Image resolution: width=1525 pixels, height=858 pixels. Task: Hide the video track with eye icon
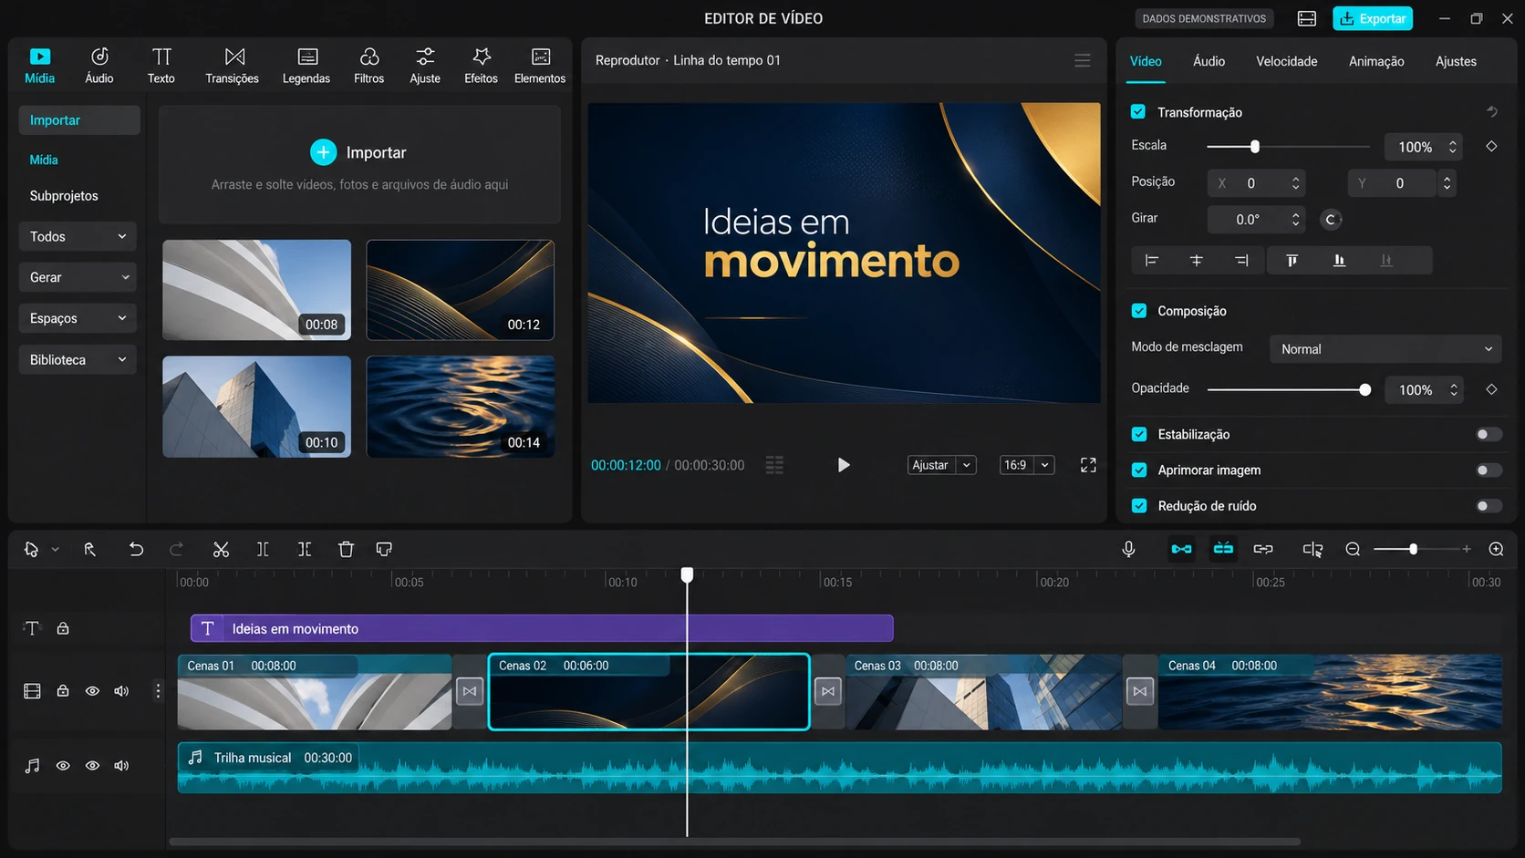pyautogui.click(x=92, y=691)
